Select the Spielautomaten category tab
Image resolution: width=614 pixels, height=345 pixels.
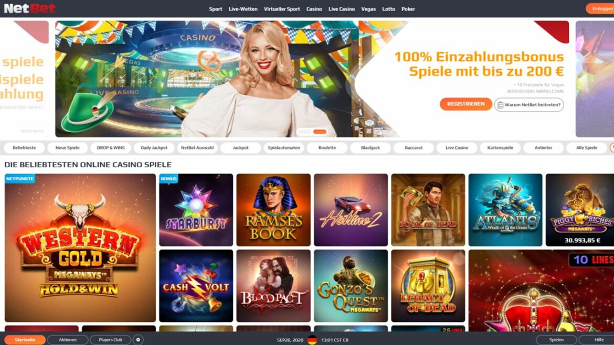pyautogui.click(x=284, y=148)
